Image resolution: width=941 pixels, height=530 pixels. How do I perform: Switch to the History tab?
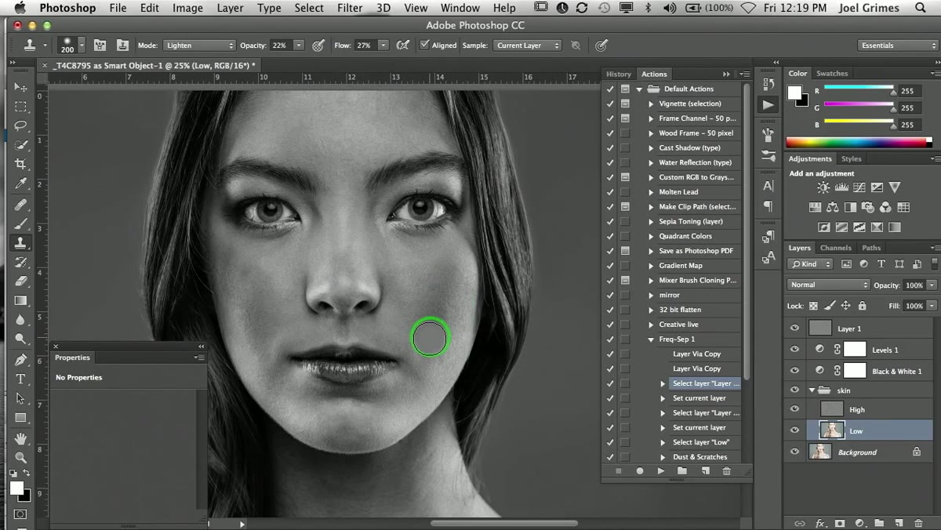tap(618, 74)
